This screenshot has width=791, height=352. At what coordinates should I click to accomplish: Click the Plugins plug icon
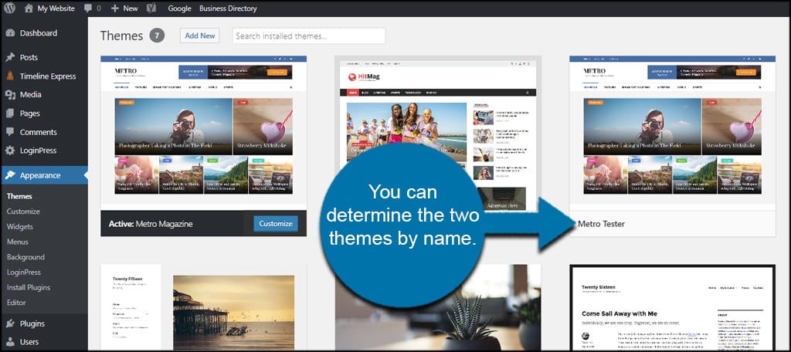click(10, 323)
